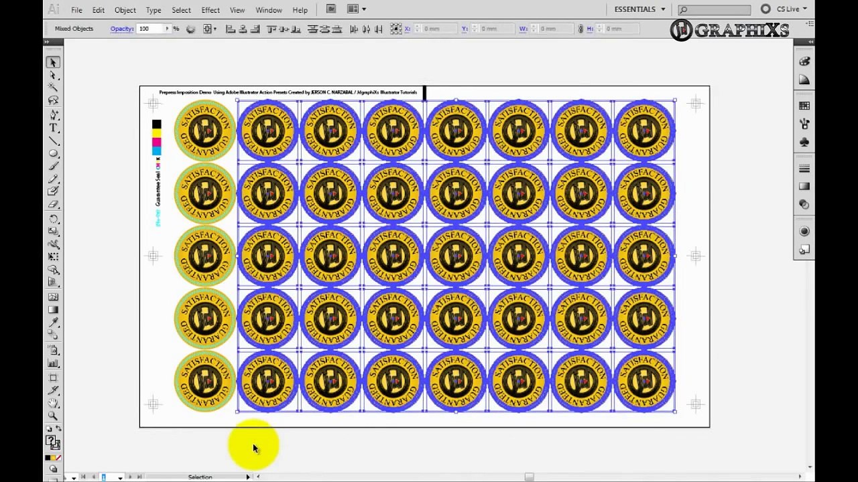Activate the Free Transform tool
Image resolution: width=858 pixels, height=482 pixels.
click(53, 257)
